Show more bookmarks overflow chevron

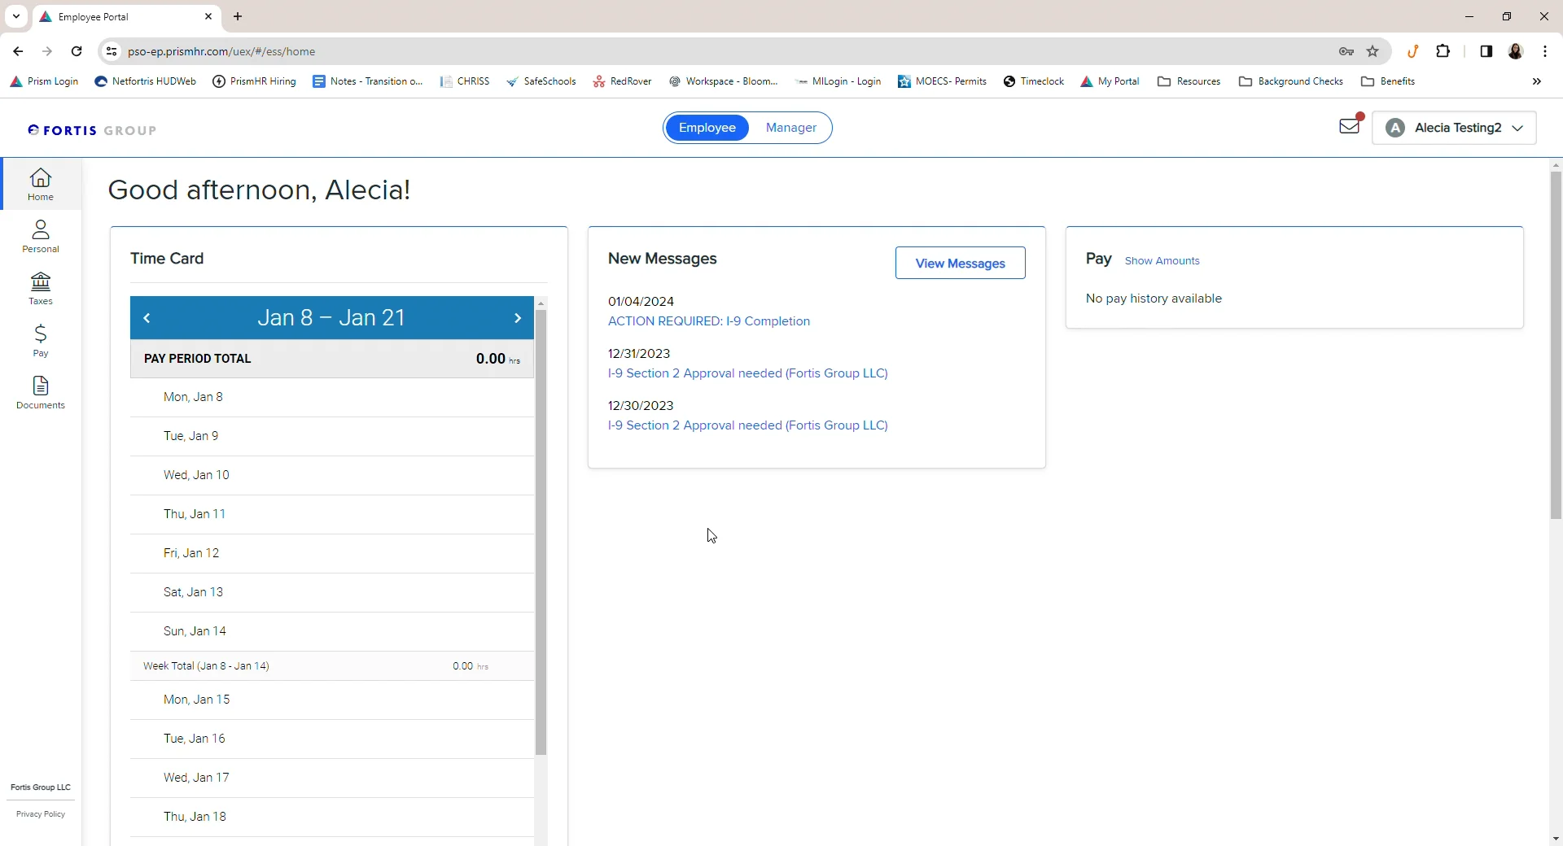(x=1536, y=81)
